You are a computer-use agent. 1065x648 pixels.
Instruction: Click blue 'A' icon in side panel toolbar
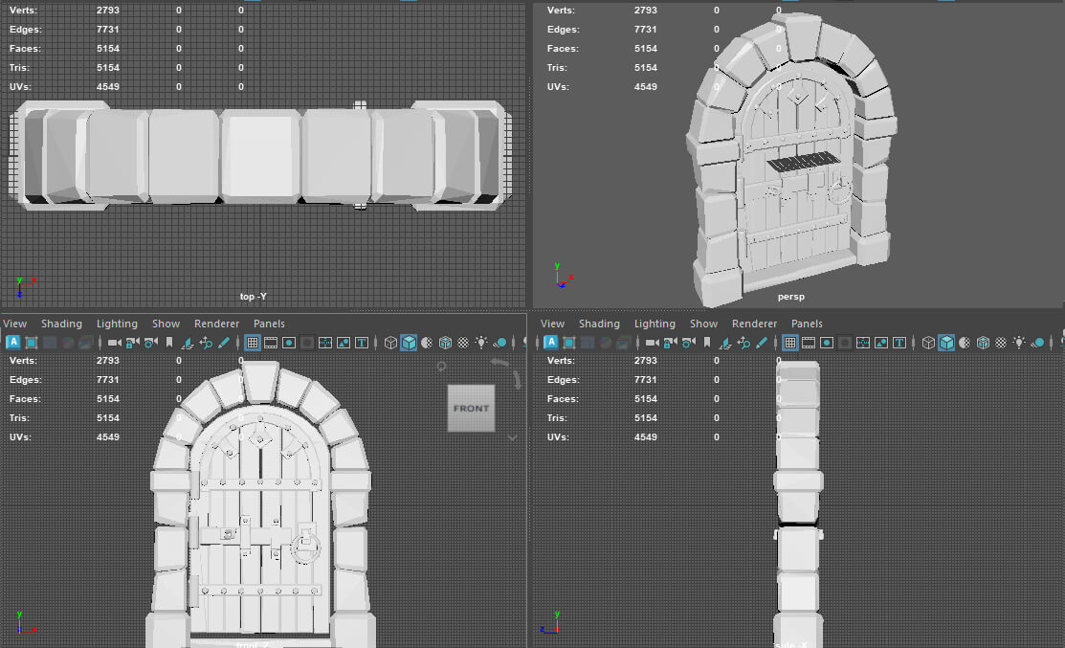click(x=551, y=342)
